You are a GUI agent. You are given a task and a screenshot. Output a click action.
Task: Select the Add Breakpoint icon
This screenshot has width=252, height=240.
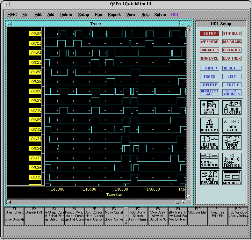click(209, 125)
